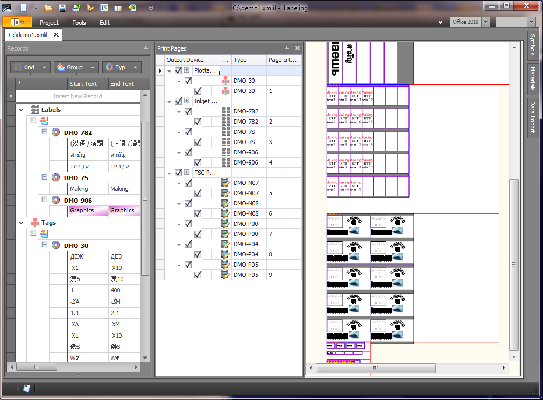
Task: Click the printer icon on DMO-N07 page 5 row
Action: pos(225,192)
